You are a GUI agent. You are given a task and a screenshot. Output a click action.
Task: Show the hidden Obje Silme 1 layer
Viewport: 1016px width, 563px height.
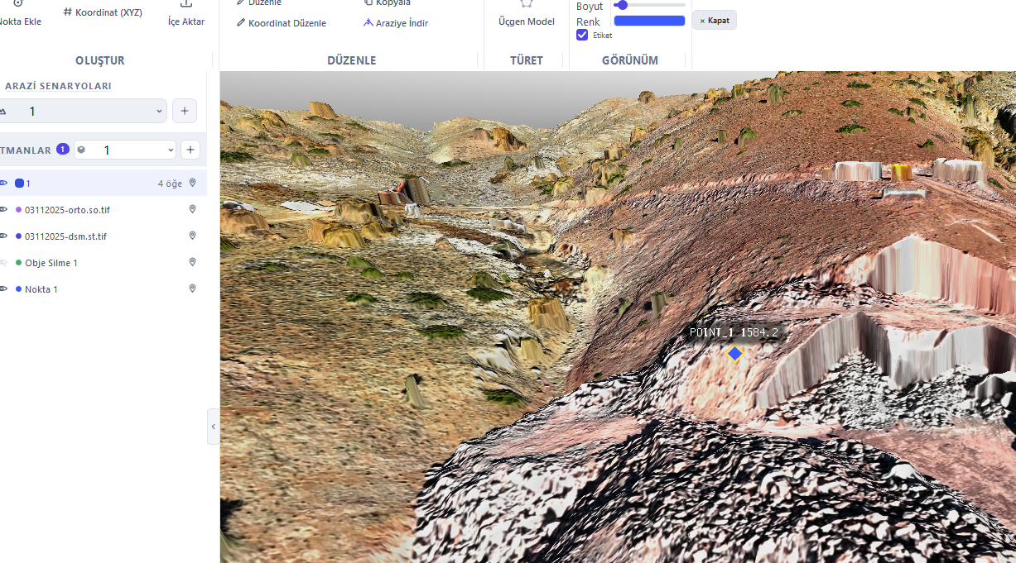pos(3,263)
